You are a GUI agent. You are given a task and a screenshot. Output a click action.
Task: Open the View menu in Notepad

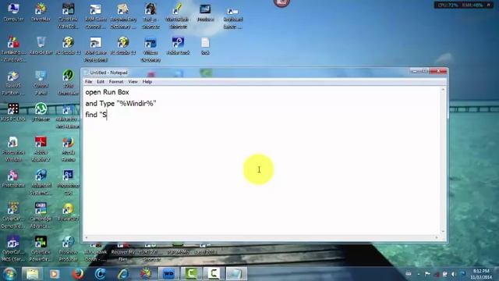[x=133, y=82]
